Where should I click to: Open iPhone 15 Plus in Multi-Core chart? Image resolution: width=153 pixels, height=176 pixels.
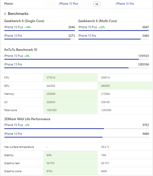(x=87, y=27)
